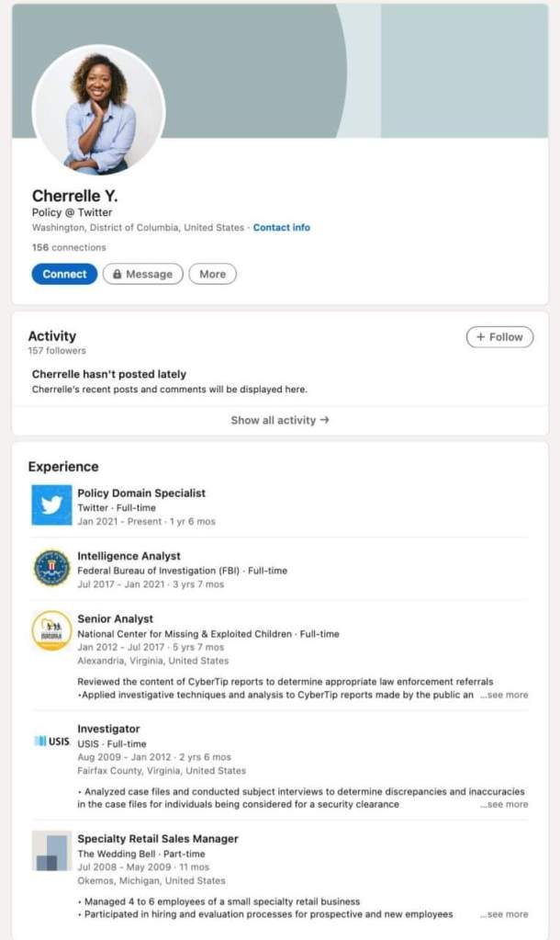Open the profile photo
Screen dimensions: 560x940
click(99, 111)
